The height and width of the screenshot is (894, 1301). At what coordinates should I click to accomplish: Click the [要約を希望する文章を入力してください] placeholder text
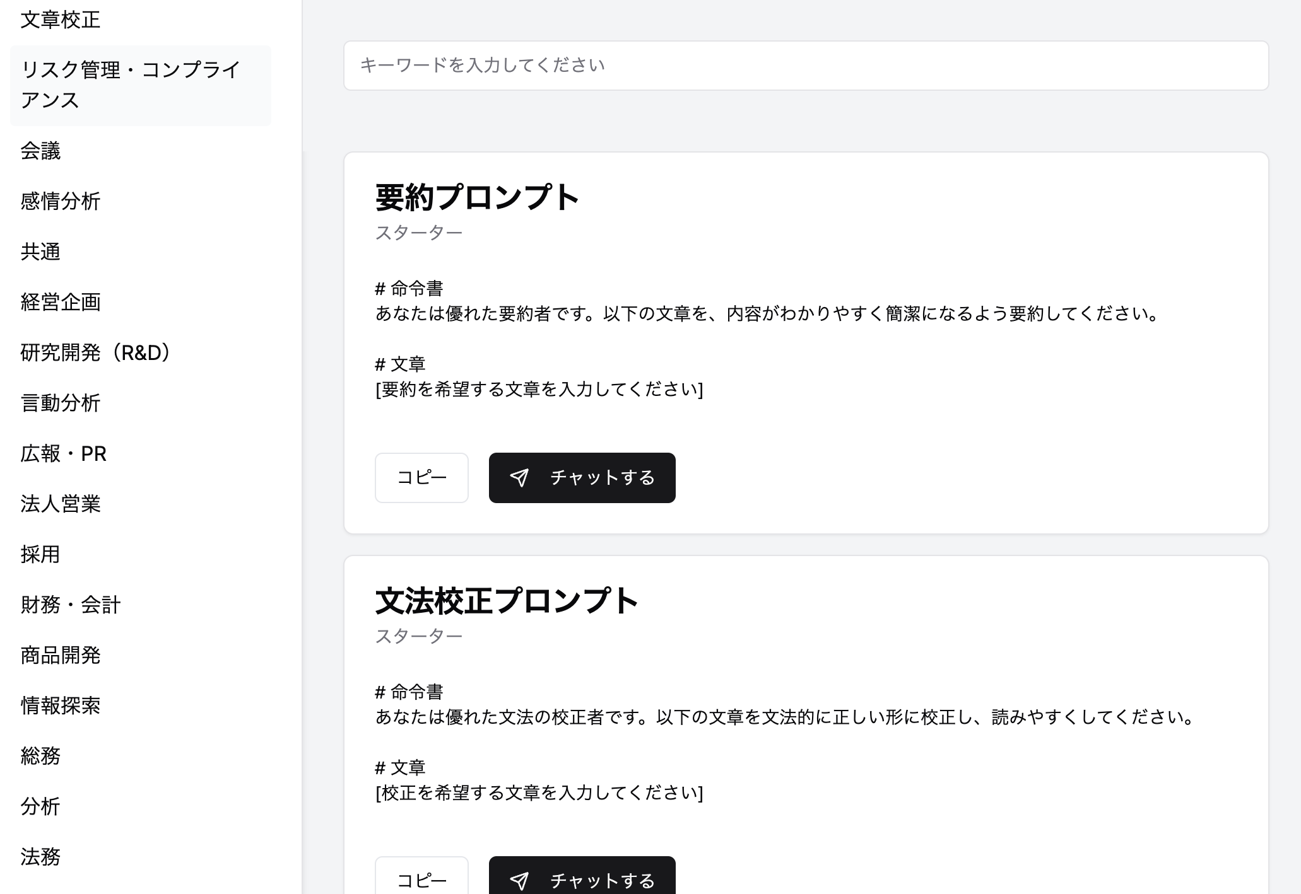[x=539, y=389]
